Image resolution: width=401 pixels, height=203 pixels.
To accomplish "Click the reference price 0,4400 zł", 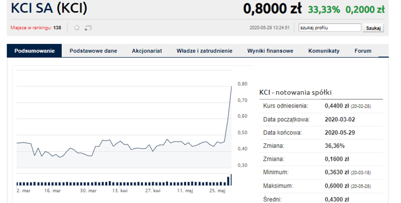I will [x=337, y=106].
